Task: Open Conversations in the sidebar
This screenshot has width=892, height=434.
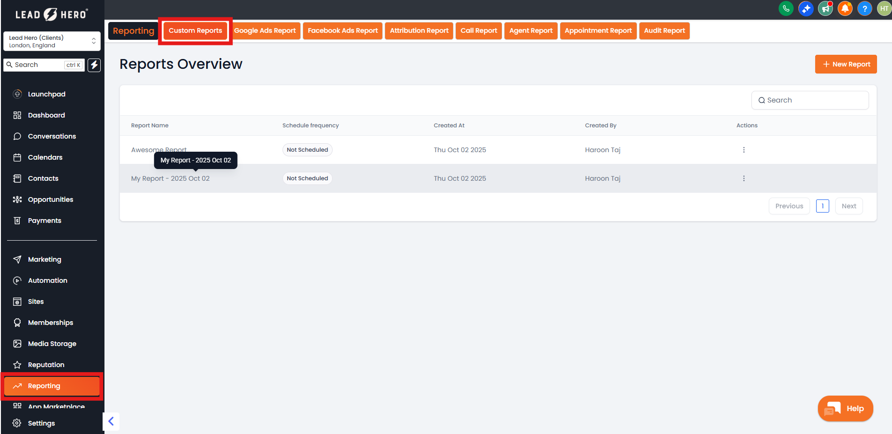Action: tap(52, 136)
